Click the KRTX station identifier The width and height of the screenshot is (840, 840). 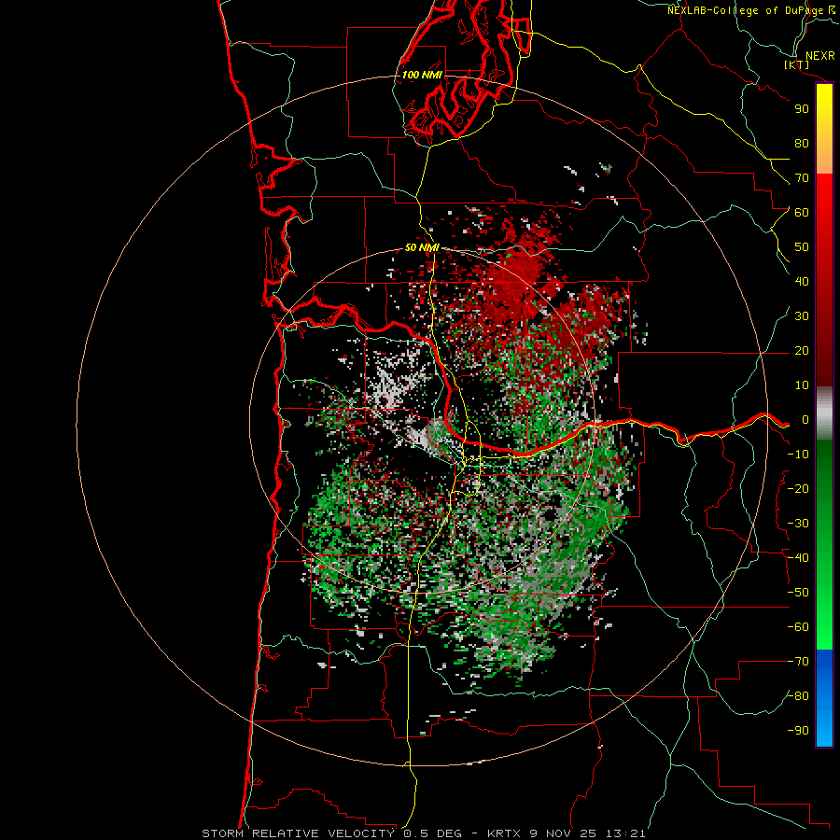505,833
